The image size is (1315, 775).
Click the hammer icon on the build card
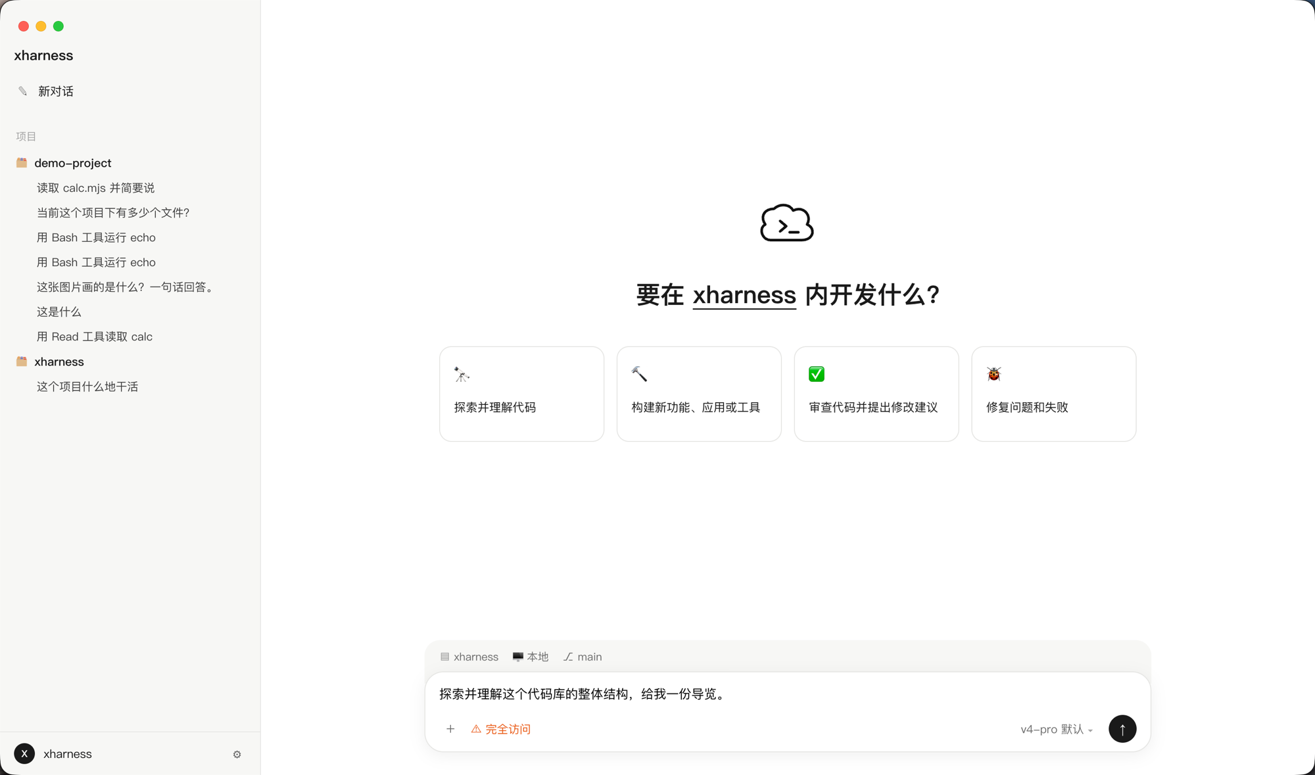click(x=639, y=374)
